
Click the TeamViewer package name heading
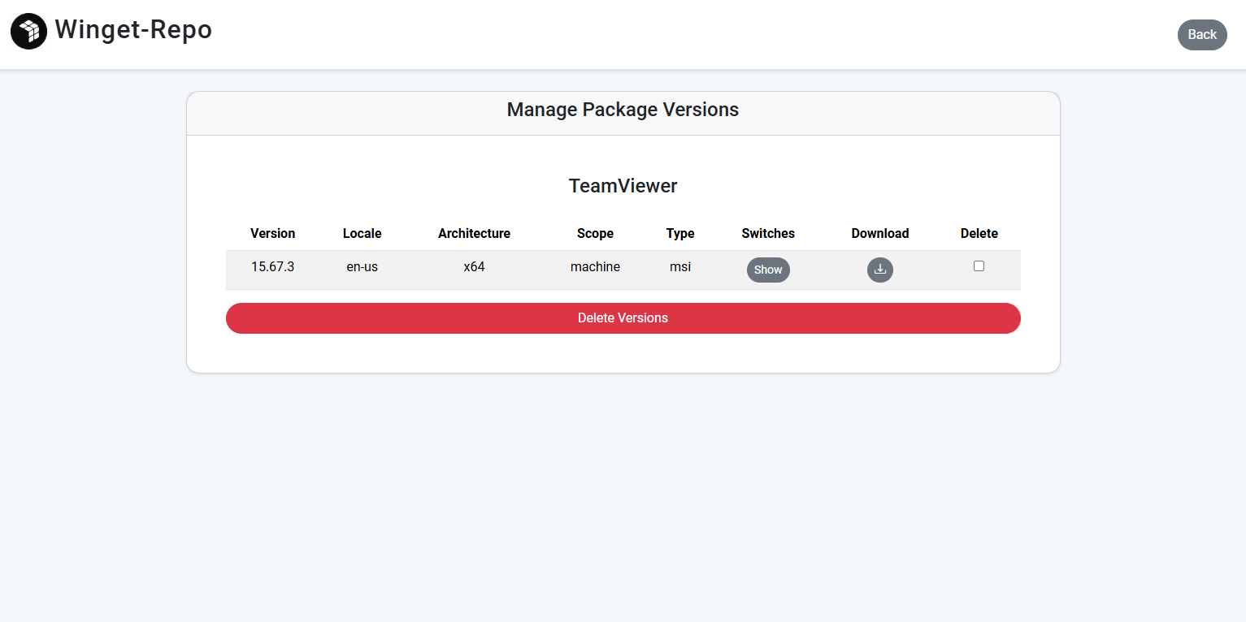pos(623,186)
